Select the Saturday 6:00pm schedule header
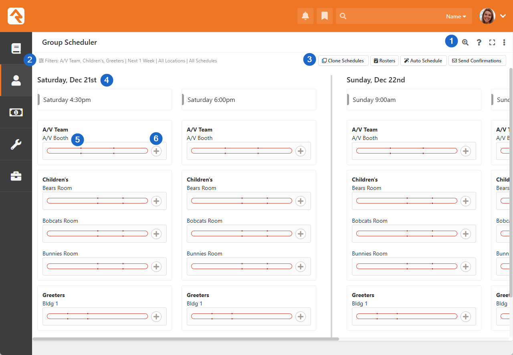The image size is (513, 355). (249, 100)
